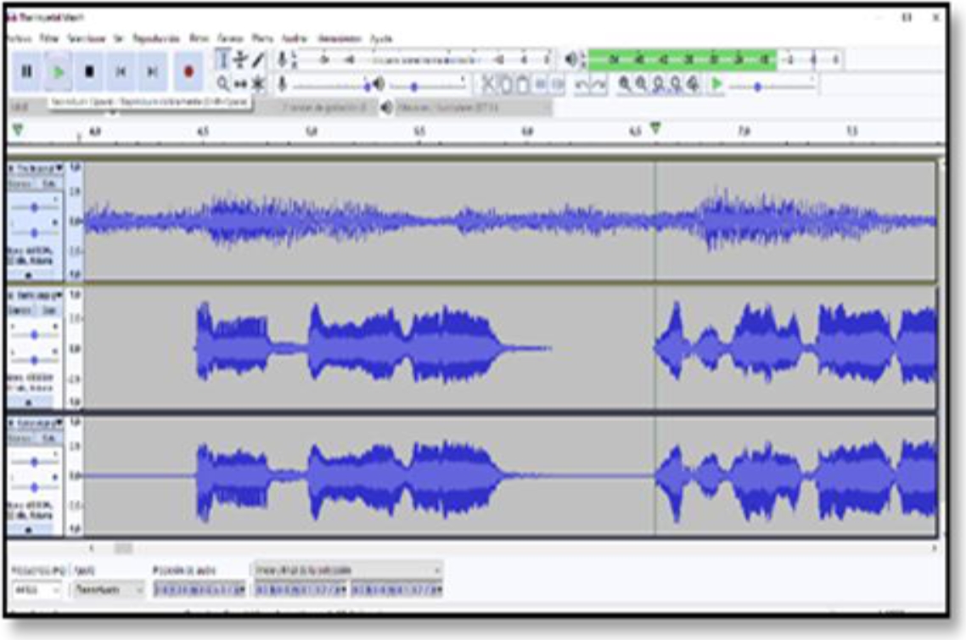The image size is (966, 640).
Task: Mute the third audio track
Action: (x=21, y=439)
